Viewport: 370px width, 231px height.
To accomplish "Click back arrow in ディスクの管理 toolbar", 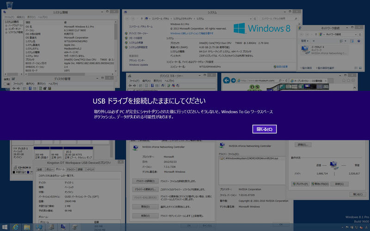I will [x=14, y=88].
